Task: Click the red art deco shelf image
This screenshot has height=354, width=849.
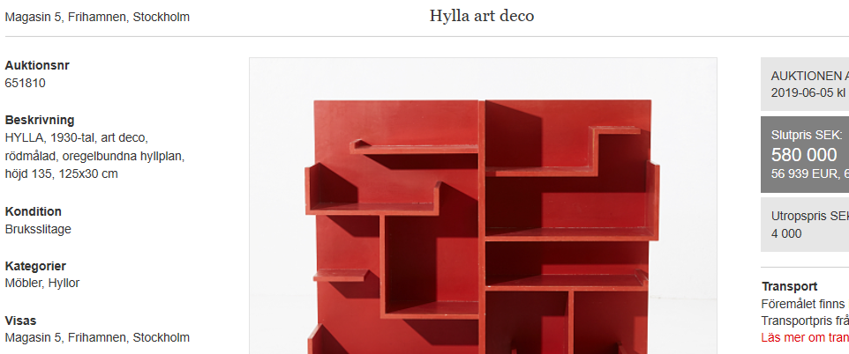Action: [483, 206]
